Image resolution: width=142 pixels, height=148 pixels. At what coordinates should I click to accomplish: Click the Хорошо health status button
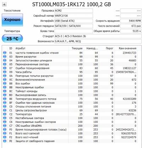[12, 20]
